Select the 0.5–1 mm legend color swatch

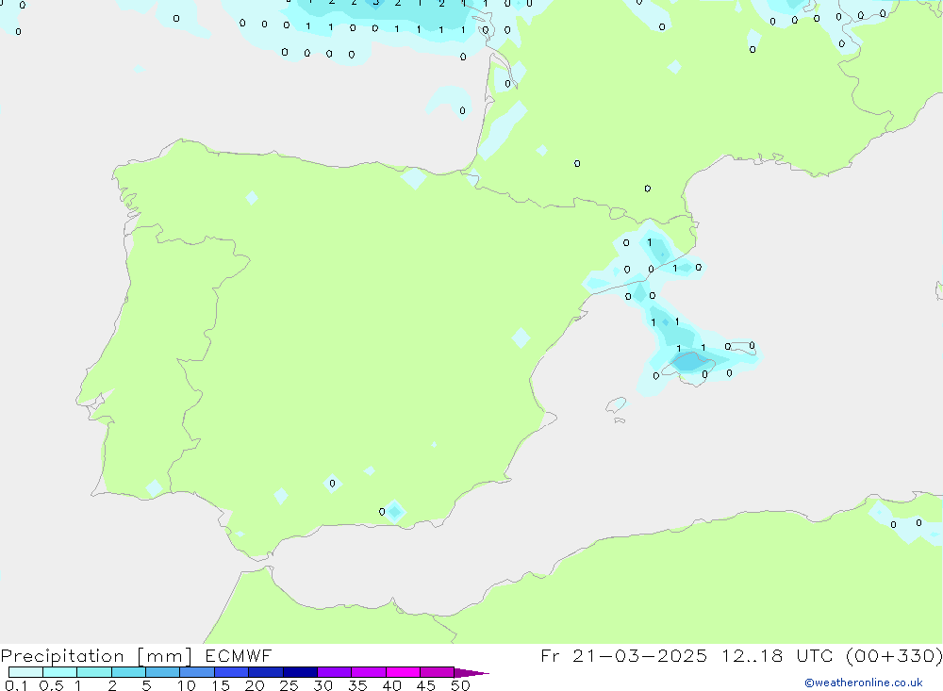pyautogui.click(x=59, y=672)
